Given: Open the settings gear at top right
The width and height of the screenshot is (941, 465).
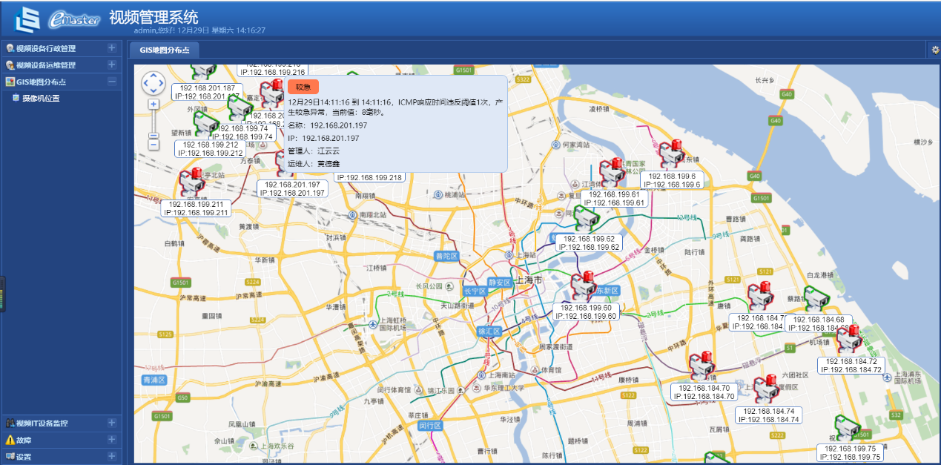Looking at the screenshot, I should pyautogui.click(x=935, y=50).
